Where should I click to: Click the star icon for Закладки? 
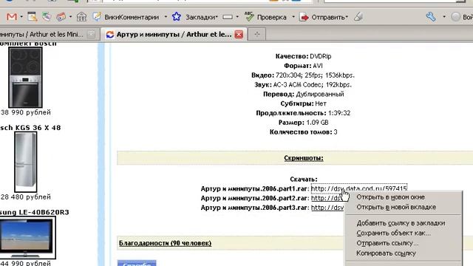click(177, 17)
